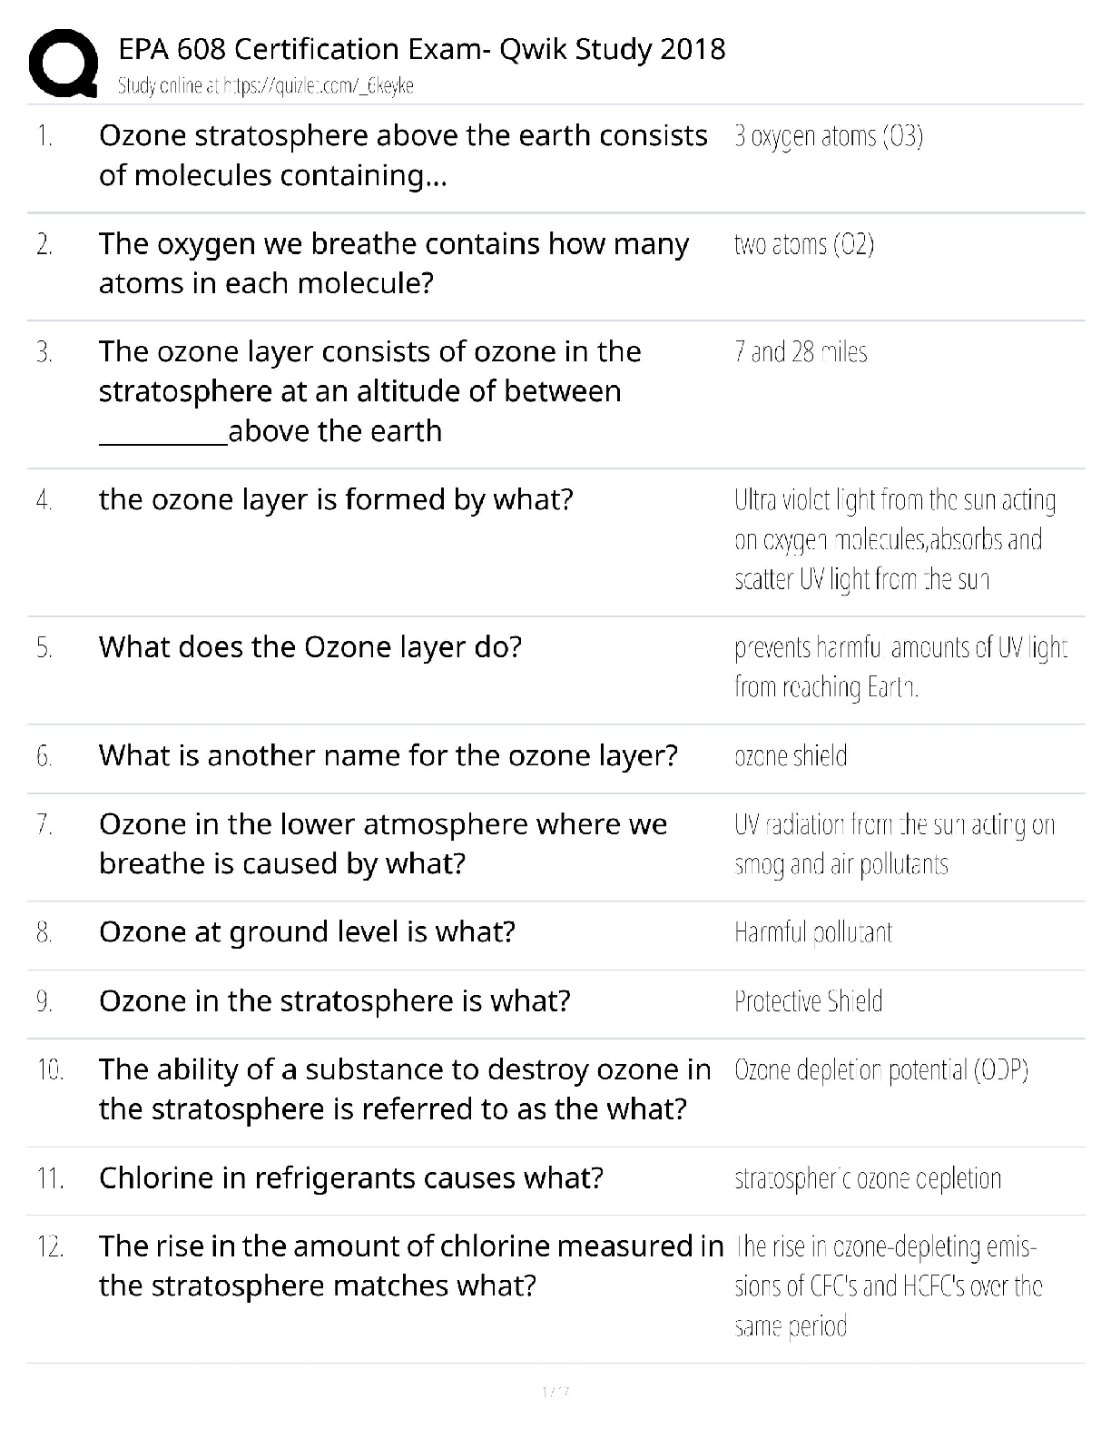Click the answer 'two atoms (O2)'
This screenshot has width=1111, height=1438.
[x=803, y=245]
